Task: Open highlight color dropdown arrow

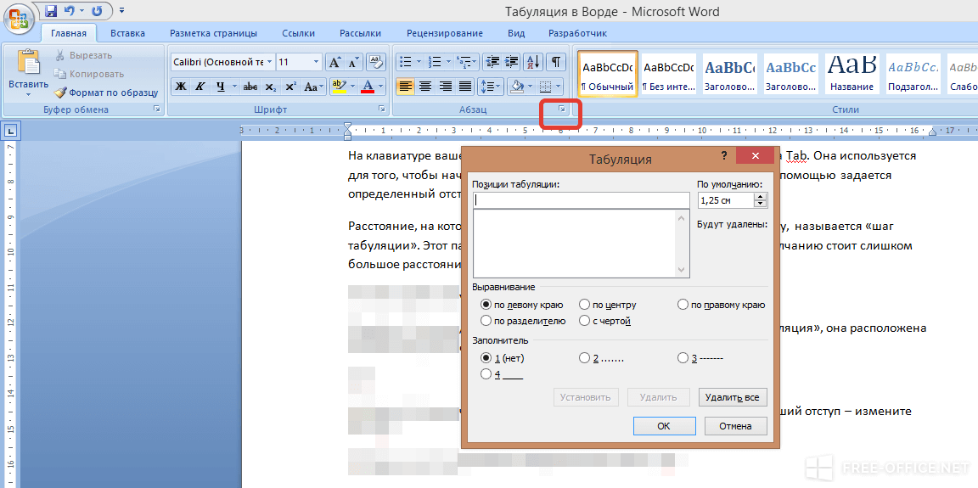Action: click(351, 86)
